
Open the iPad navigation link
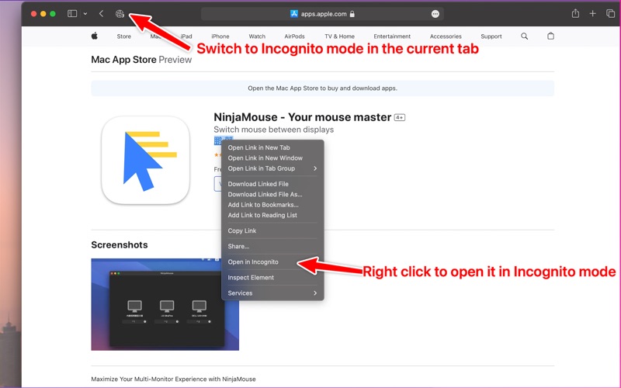(x=186, y=36)
